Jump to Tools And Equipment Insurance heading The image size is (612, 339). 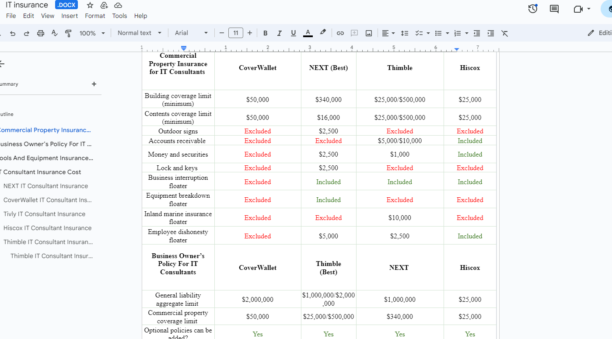pyautogui.click(x=45, y=158)
